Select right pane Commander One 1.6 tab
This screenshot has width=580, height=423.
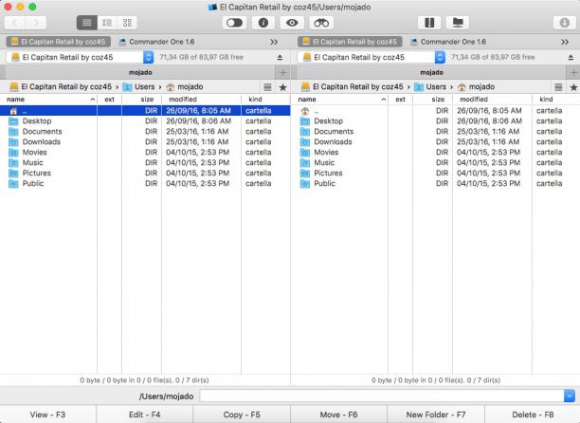pos(448,42)
